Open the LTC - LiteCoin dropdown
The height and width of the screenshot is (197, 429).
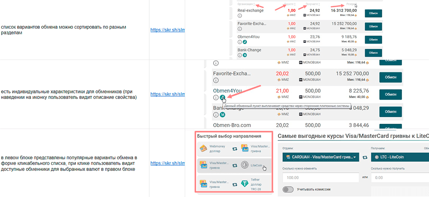pos(400,157)
